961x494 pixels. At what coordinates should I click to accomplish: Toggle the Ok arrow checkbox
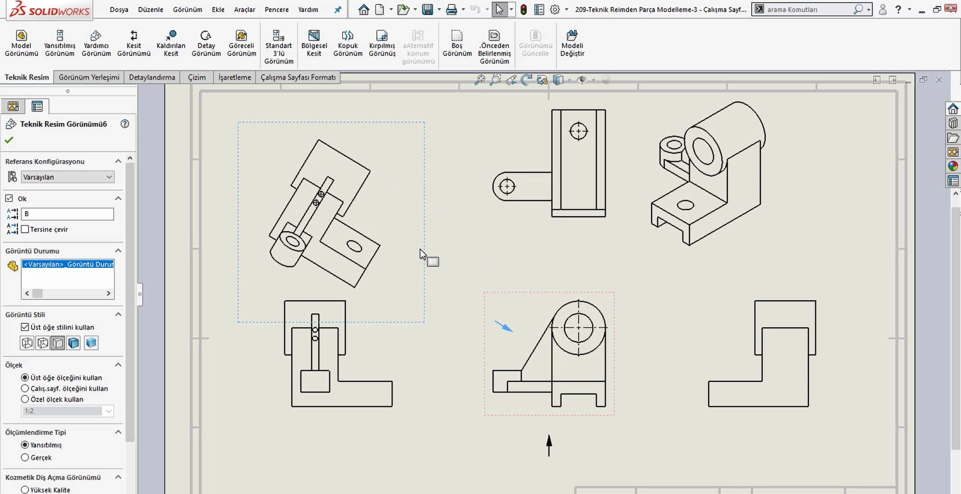coord(10,198)
